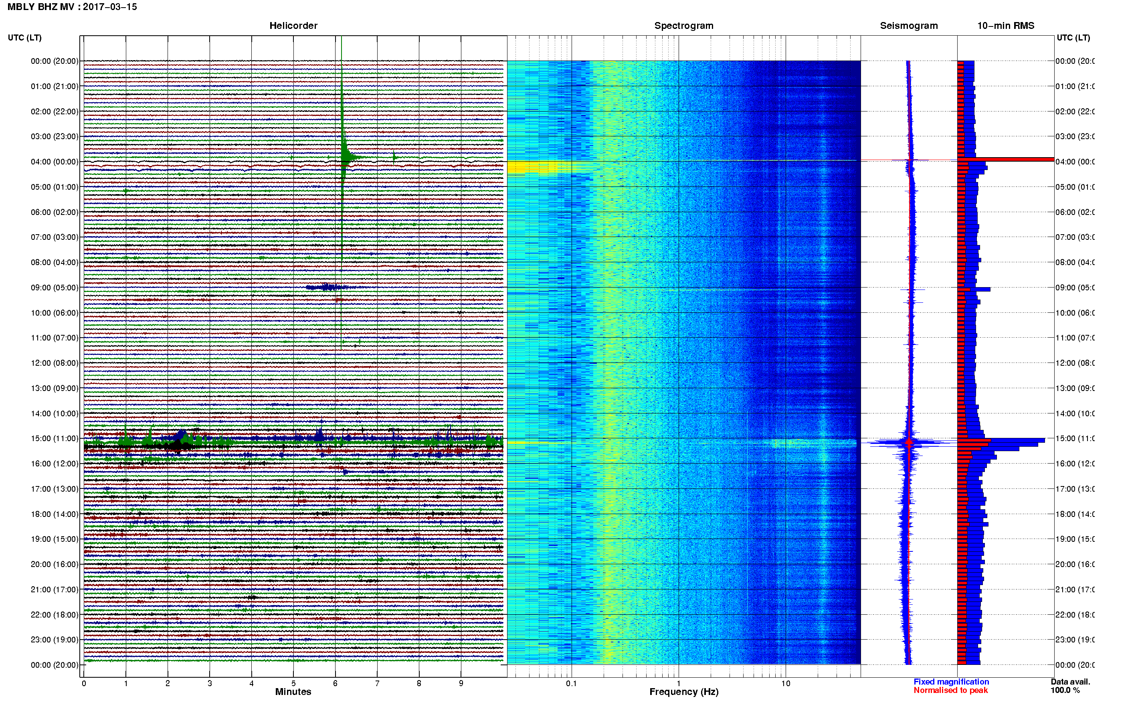Click the large seismogram burst at 15:00
The width and height of the screenshot is (1140, 713).
908,442
